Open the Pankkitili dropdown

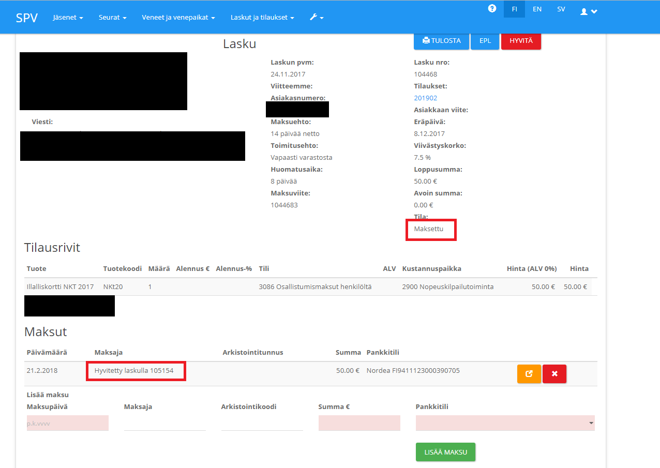[x=505, y=423]
